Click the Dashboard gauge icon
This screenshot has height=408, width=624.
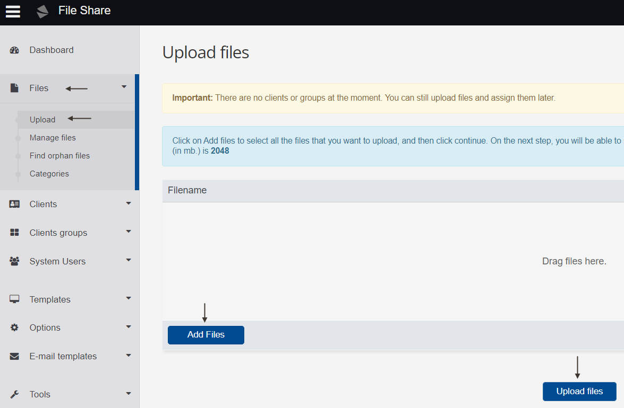pyautogui.click(x=14, y=50)
